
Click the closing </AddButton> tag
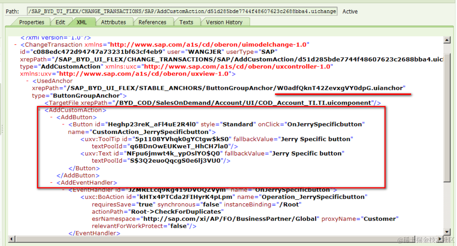pyautogui.click(x=78, y=175)
